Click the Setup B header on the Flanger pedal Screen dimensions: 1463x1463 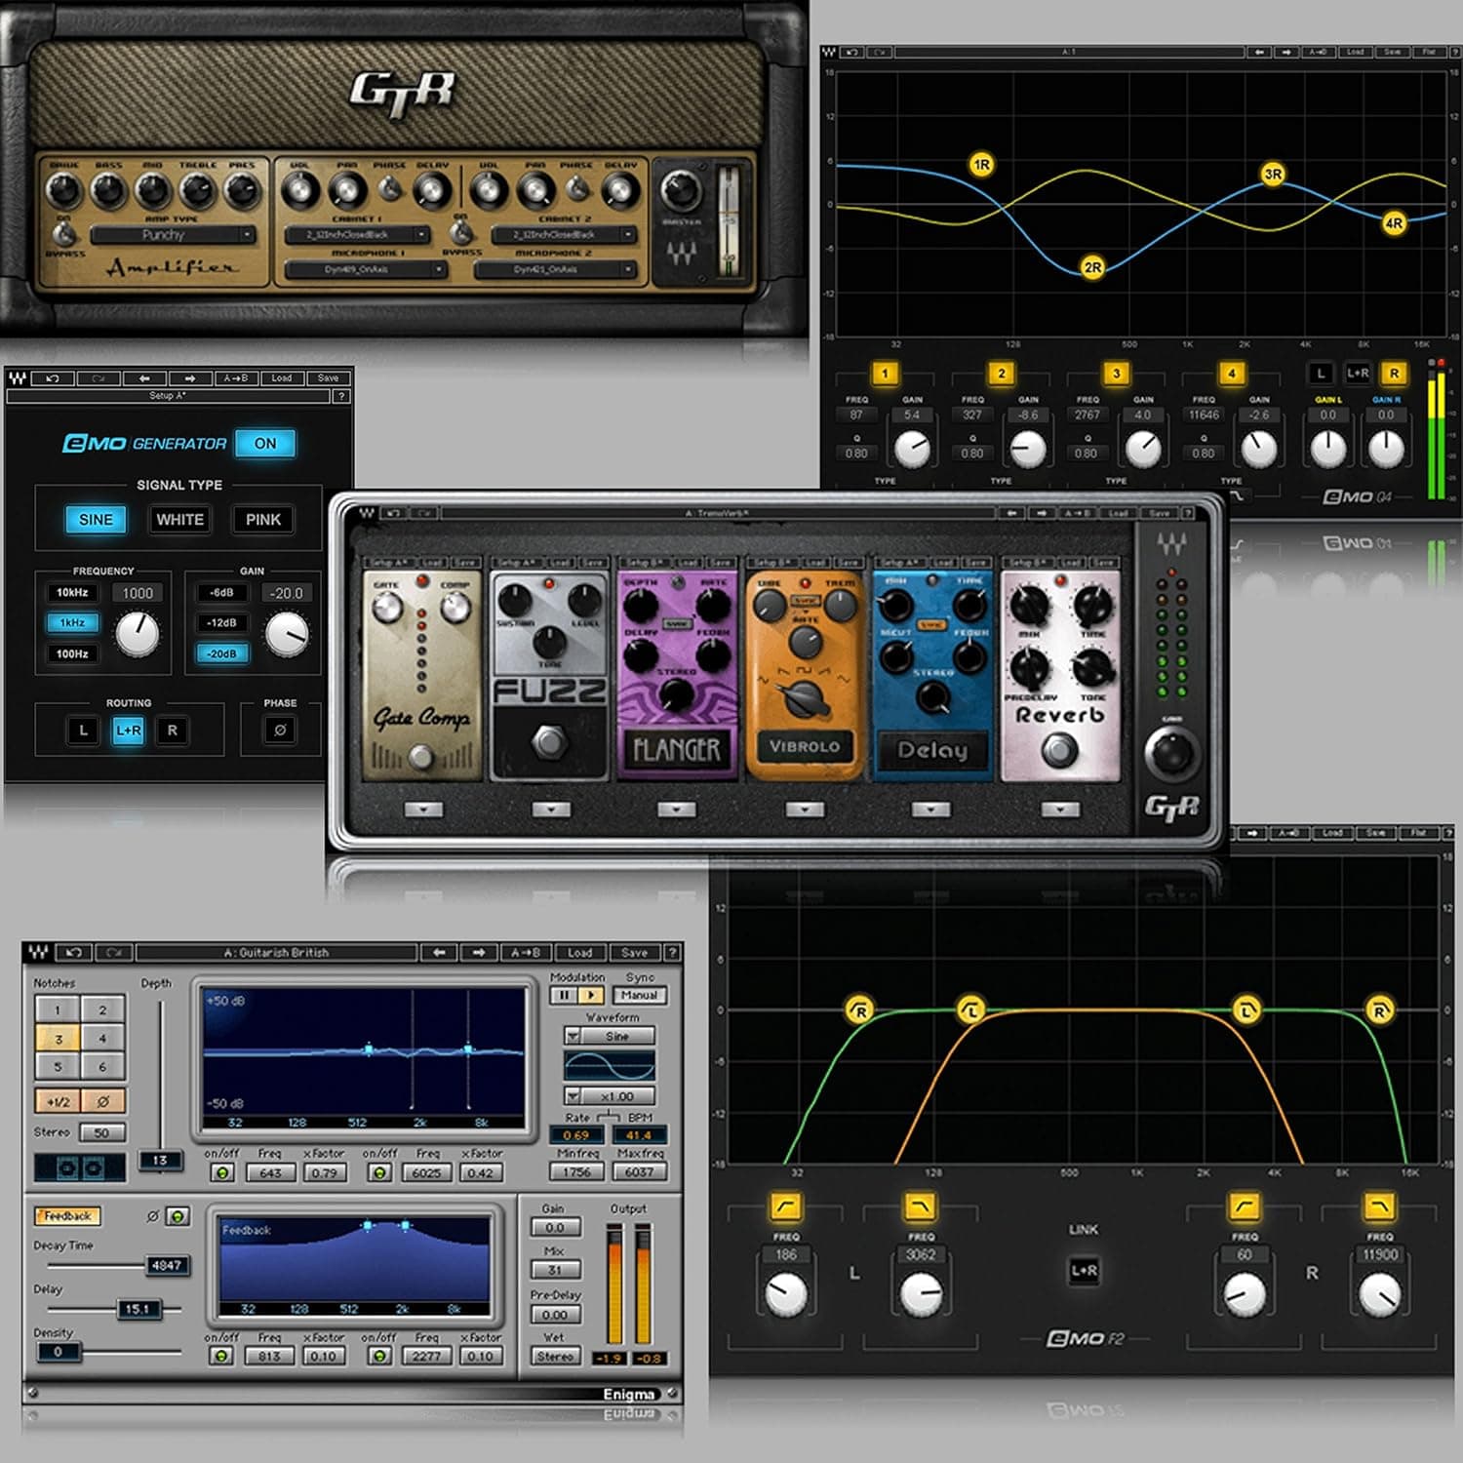[x=649, y=563]
